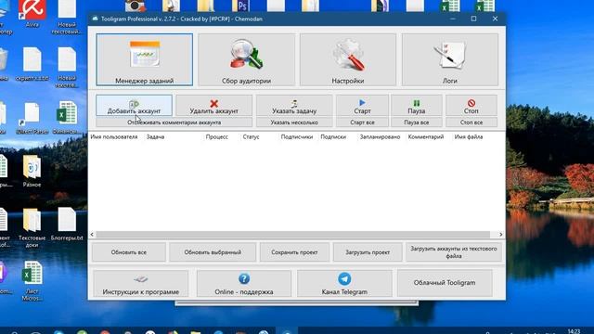Viewport: 594px width, 334px height.
Task: Select the Блоггеры.txt desktop file
Action: point(67,225)
